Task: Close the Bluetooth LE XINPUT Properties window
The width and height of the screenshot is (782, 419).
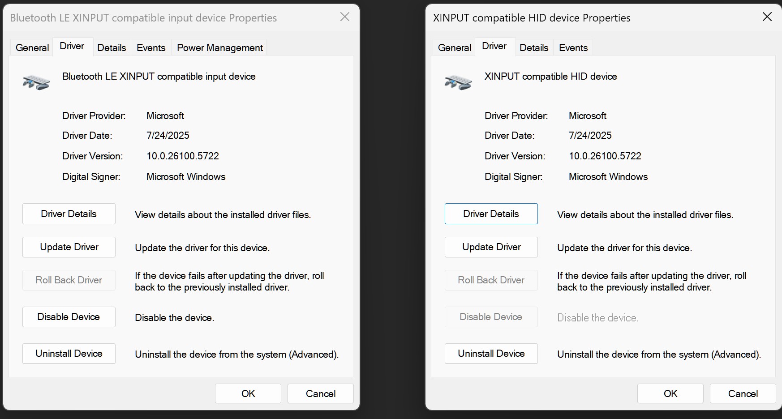Action: click(345, 17)
